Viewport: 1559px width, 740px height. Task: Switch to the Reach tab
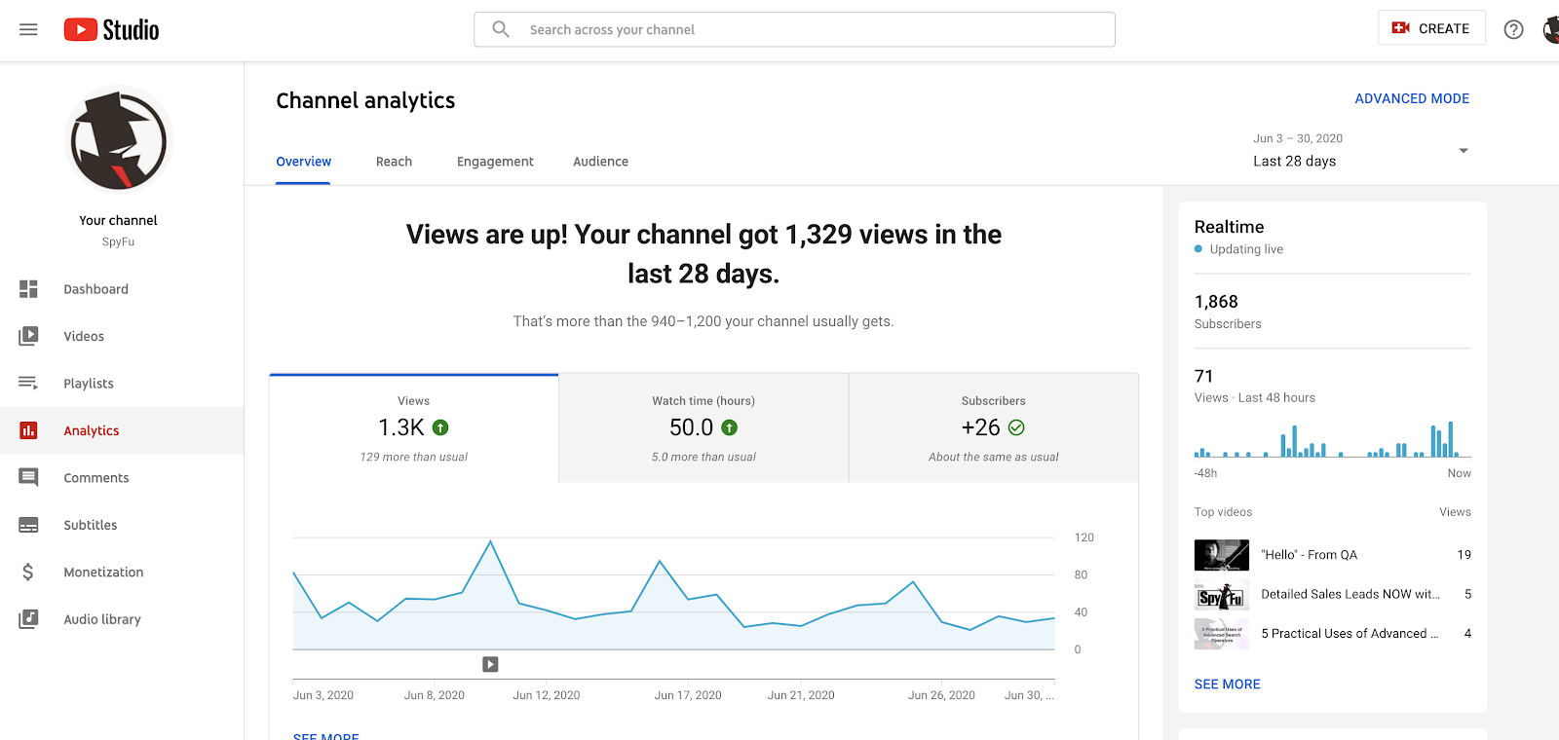394,162
